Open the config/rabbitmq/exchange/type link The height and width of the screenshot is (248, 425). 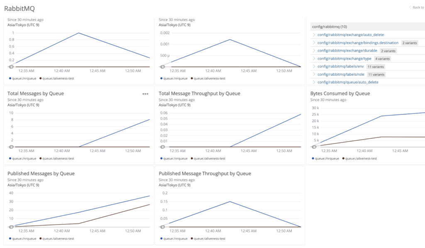[344, 58]
